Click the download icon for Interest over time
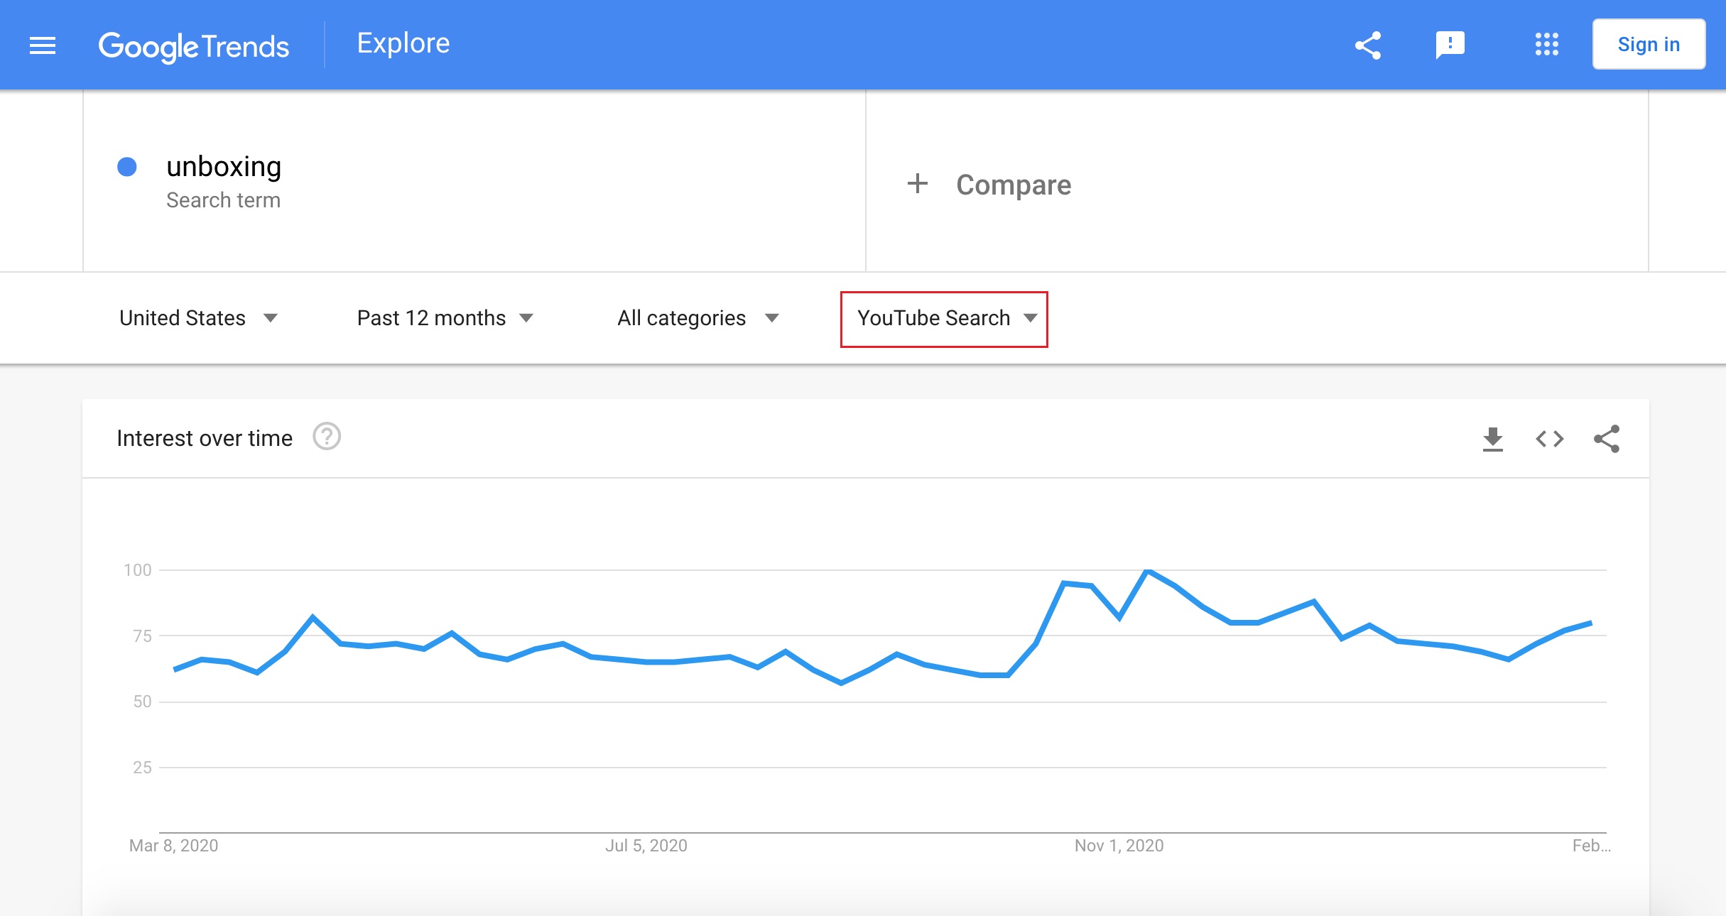 pyautogui.click(x=1493, y=438)
